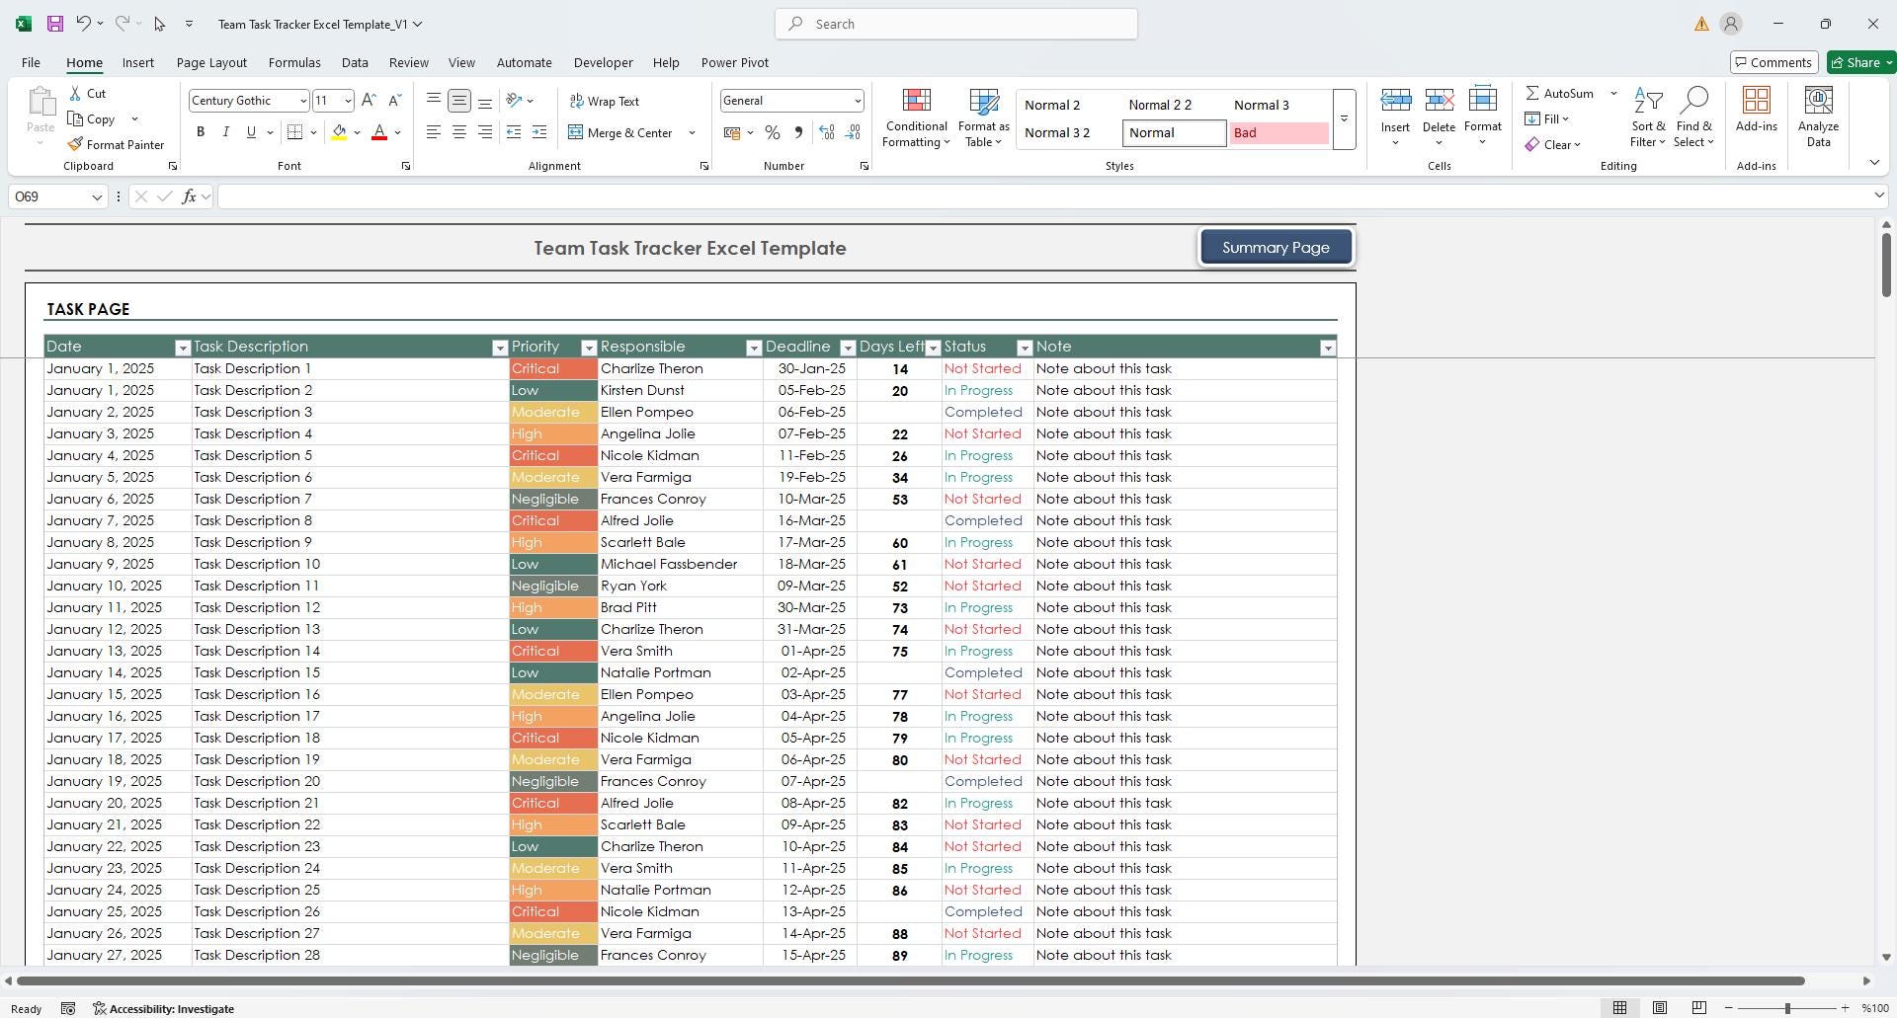Apply Merge & Center to selection
This screenshot has width=1897, height=1018.
tap(623, 132)
